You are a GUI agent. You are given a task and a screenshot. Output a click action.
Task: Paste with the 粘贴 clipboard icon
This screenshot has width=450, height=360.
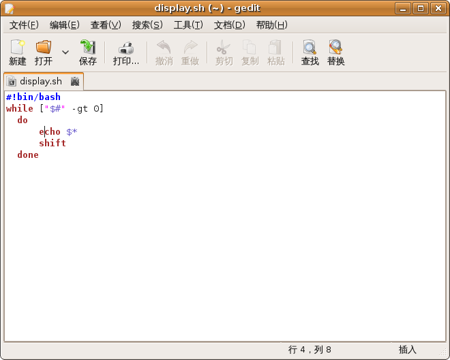275,47
